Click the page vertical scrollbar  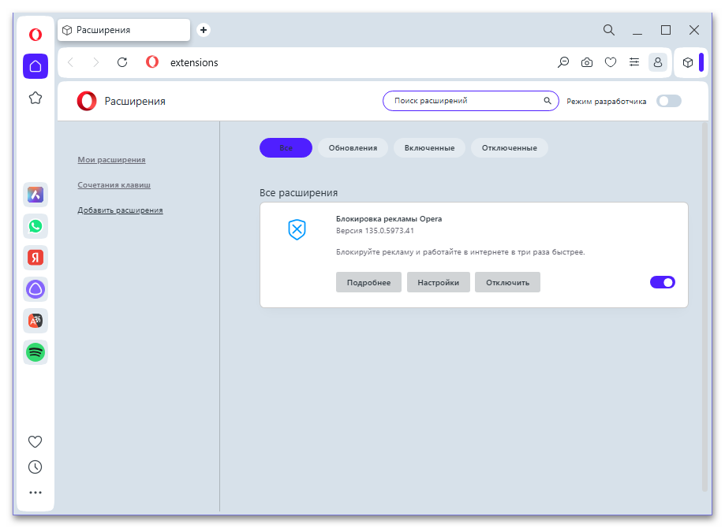click(704, 307)
